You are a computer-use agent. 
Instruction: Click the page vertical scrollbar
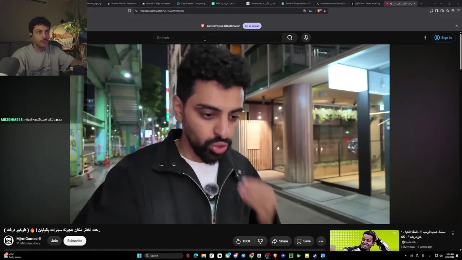(461, 51)
